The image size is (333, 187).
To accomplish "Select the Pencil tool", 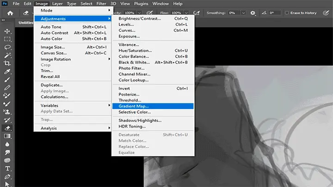I will point(7,88).
